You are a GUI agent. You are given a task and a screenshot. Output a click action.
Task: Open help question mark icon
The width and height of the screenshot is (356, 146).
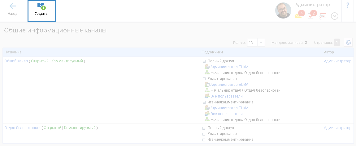(x=348, y=5)
